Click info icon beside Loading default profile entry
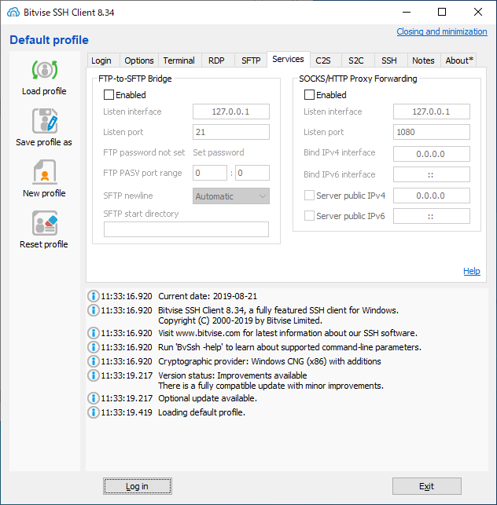This screenshot has width=497, height=505. point(94,412)
